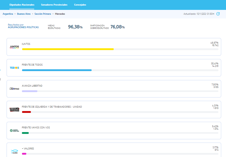Click Agrupaciones Políticas results heading
The width and height of the screenshot is (226, 157).
click(x=23, y=27)
